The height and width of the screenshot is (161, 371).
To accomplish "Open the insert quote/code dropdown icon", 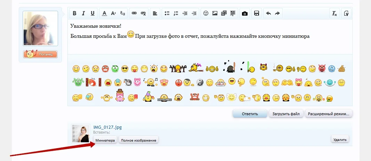I will click(x=233, y=13).
